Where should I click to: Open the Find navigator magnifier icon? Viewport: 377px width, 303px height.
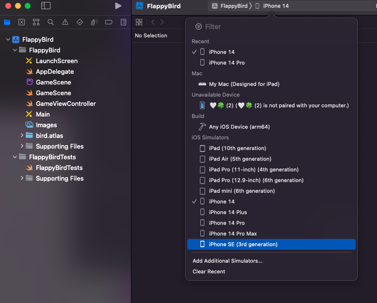point(50,22)
